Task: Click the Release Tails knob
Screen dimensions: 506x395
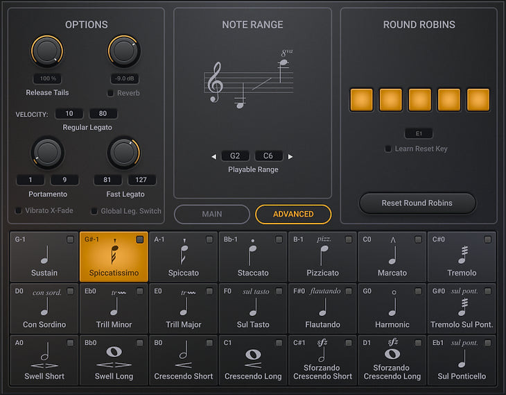Action: click(x=47, y=52)
